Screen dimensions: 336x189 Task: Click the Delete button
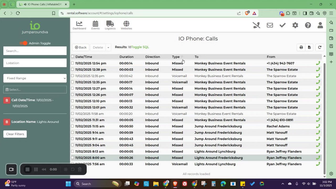98,48
